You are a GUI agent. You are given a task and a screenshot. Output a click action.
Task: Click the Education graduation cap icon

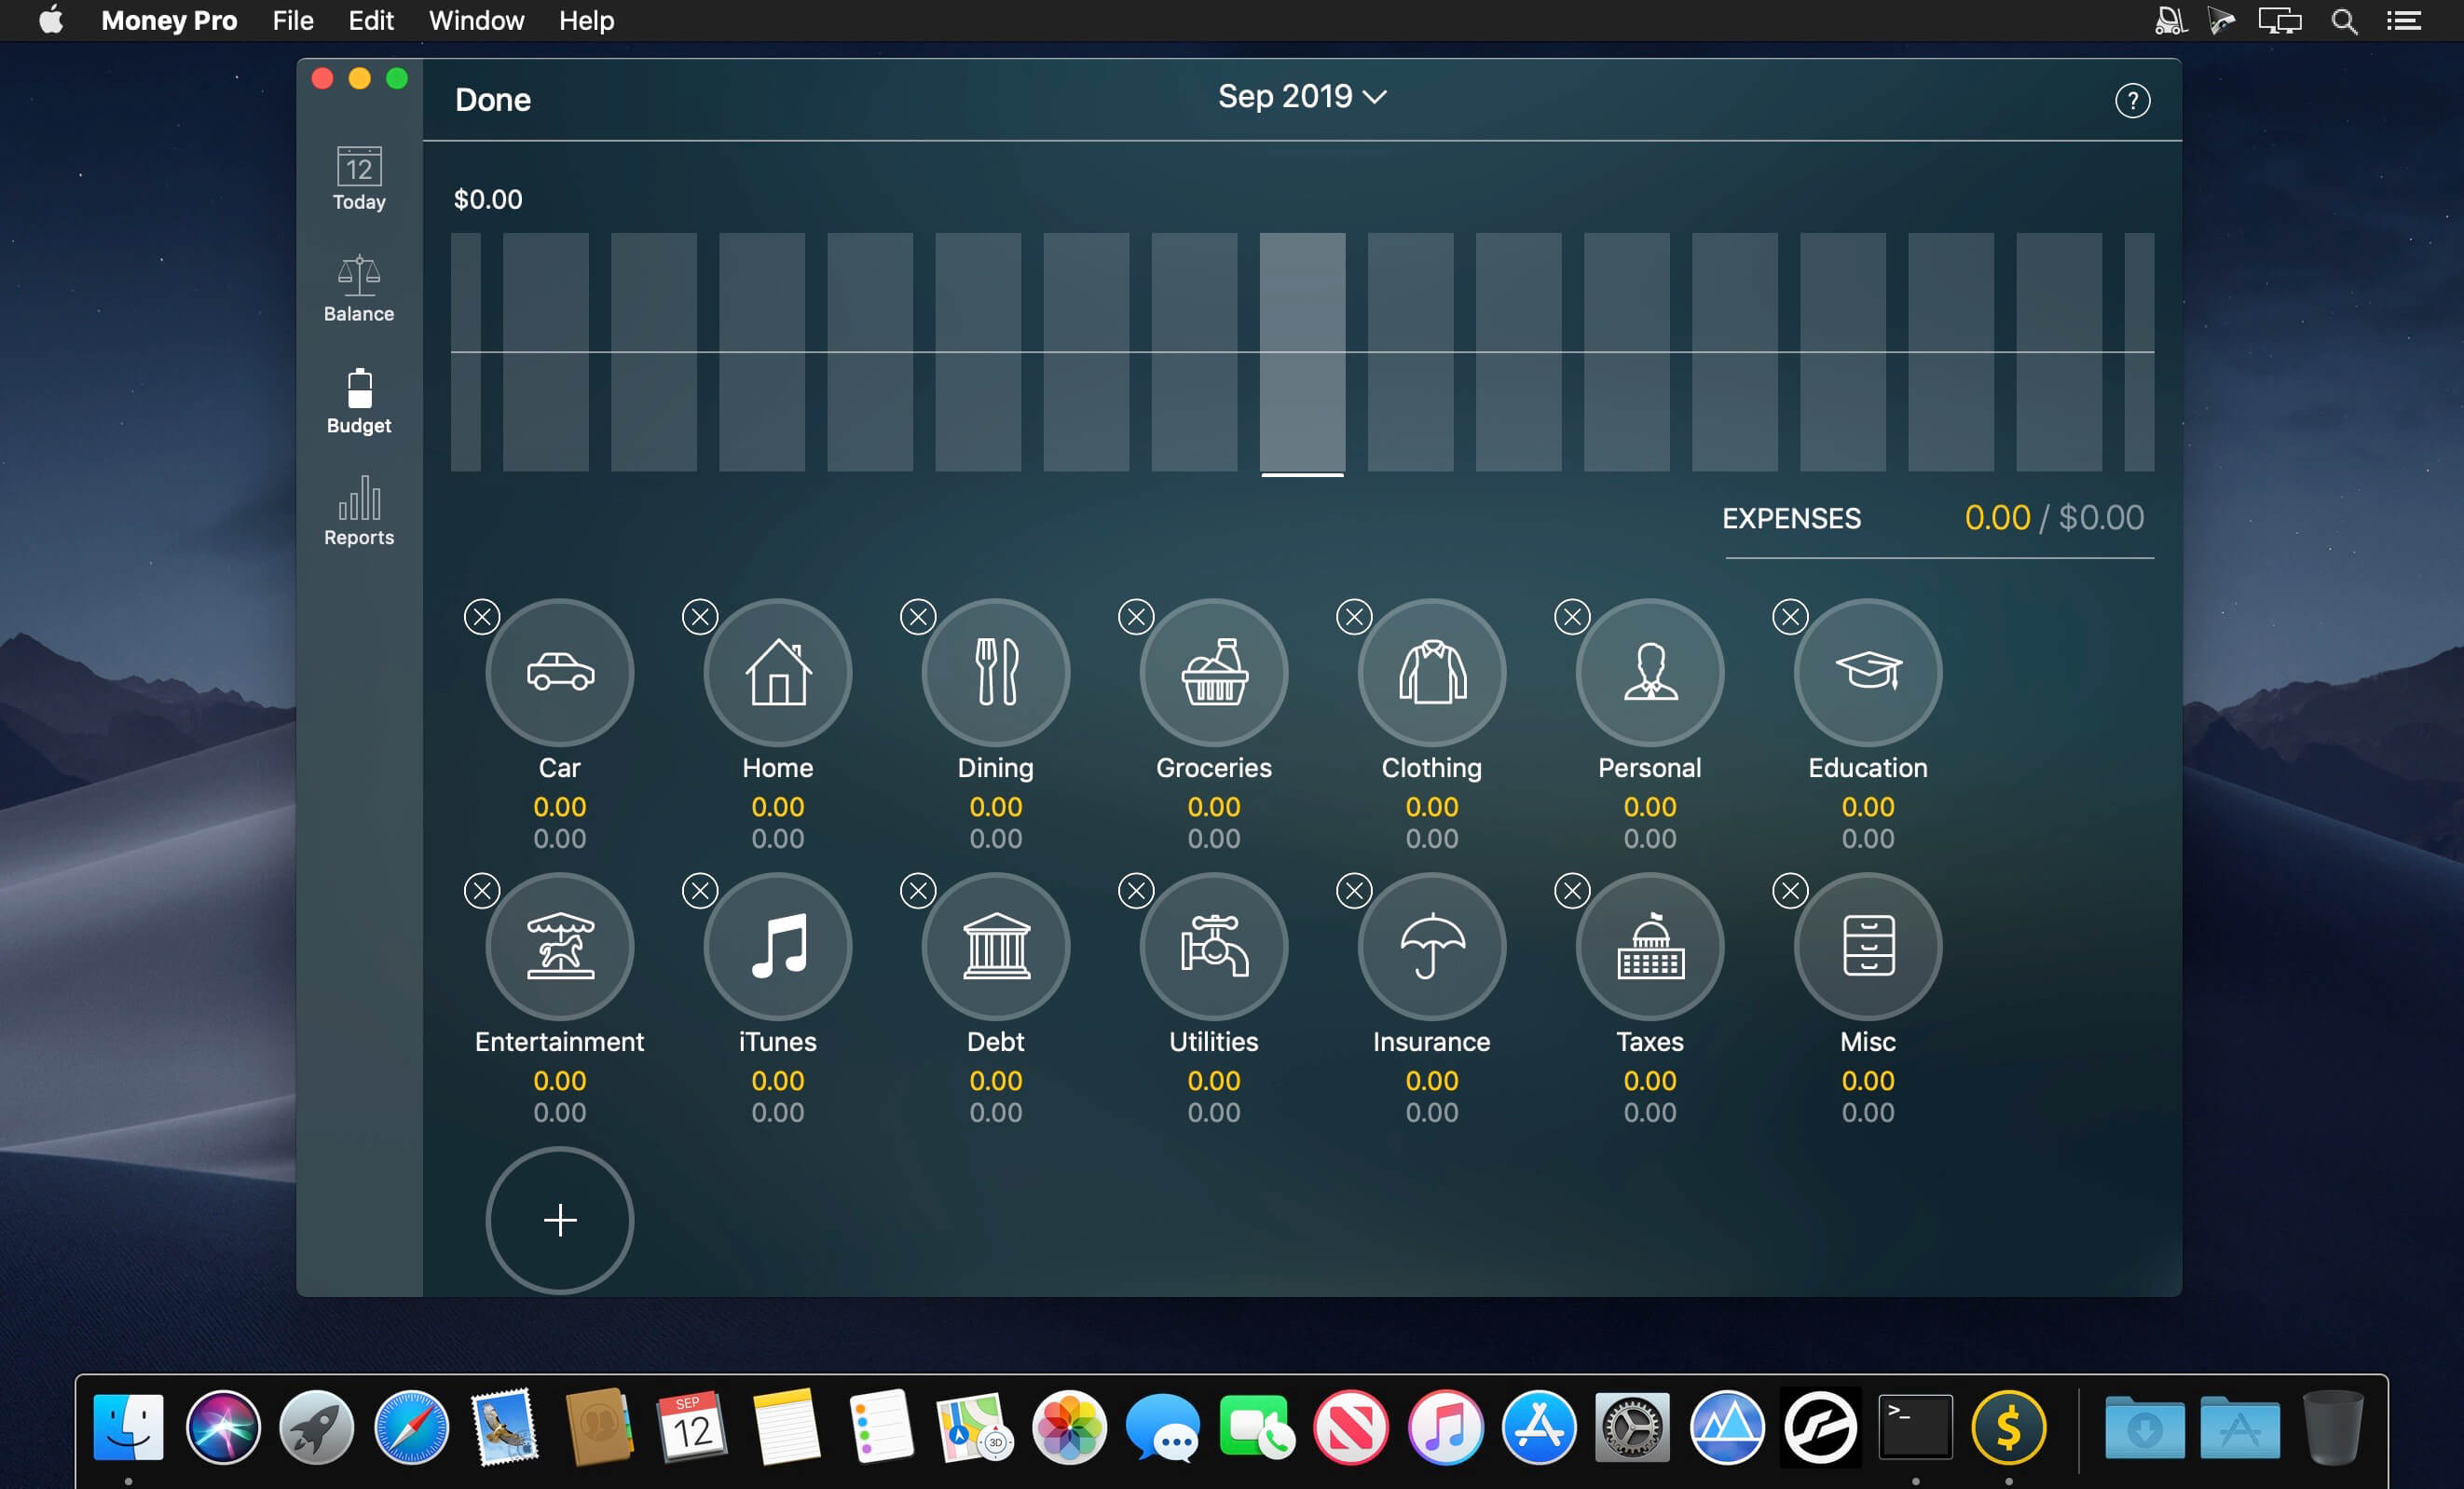[1867, 672]
